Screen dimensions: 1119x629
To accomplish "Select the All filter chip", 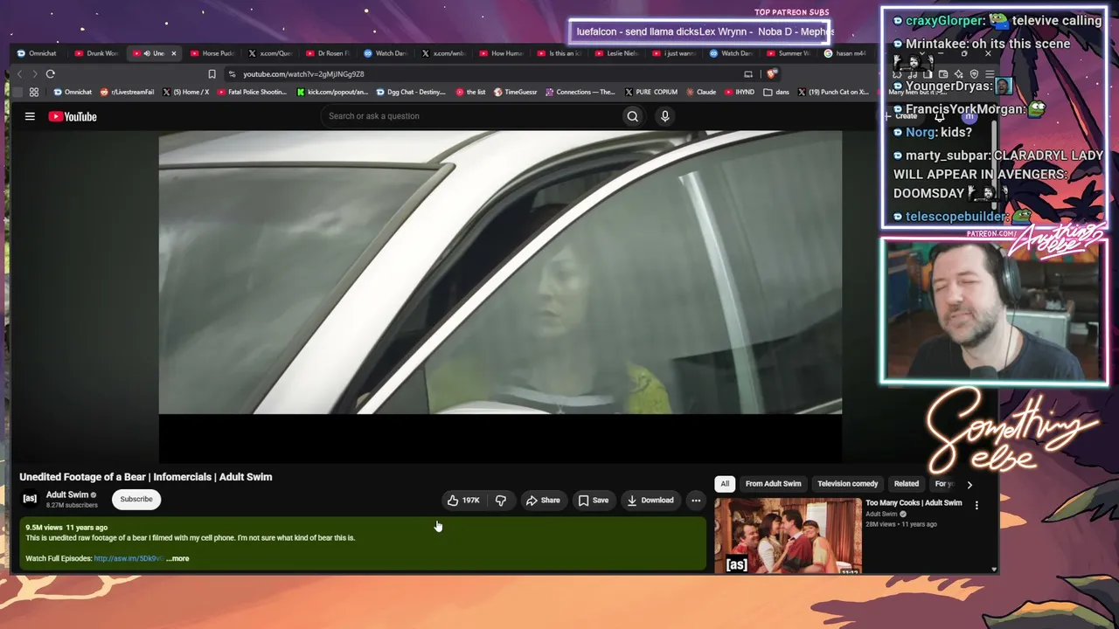I will click(725, 484).
